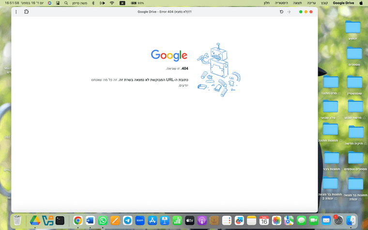Open the extensions puzzle icon
The height and width of the screenshot is (230, 368).
point(26,12)
